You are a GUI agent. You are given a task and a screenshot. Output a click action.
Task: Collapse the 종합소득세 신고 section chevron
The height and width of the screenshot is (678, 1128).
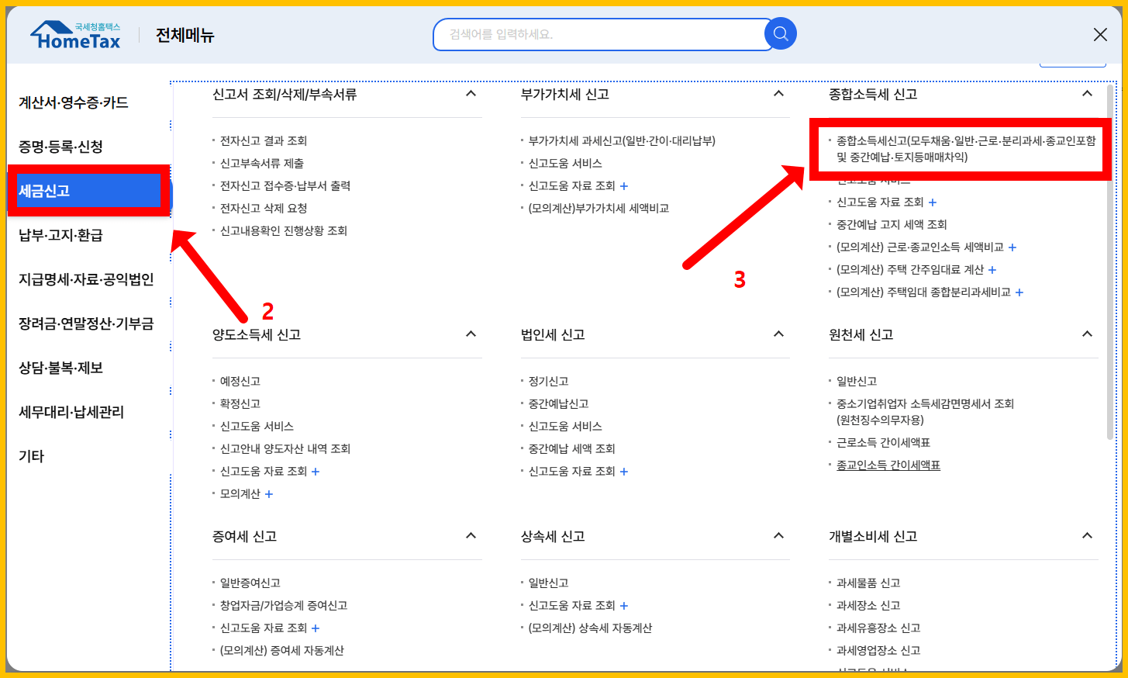[1087, 92]
